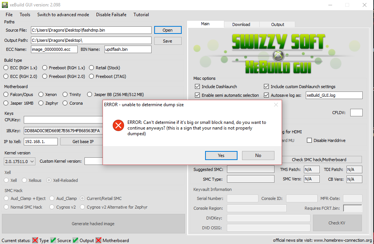This screenshot has width=374, height=244.
Task: Click the Save output path button
Action: (x=168, y=41)
